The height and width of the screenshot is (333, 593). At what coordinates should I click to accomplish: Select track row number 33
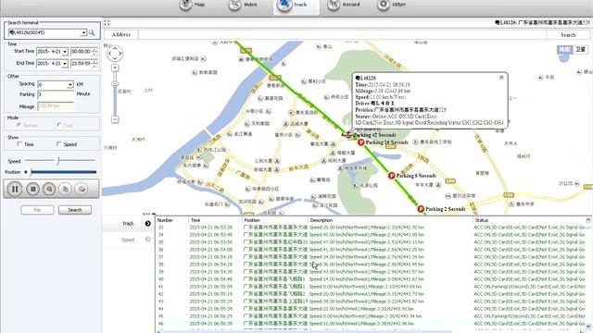pos(371,228)
